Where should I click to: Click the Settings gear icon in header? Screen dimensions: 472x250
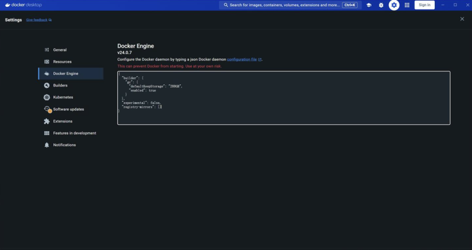(394, 5)
